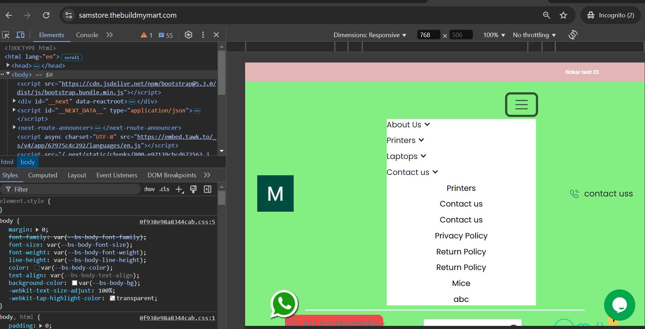Screen dimensions: 645x329
Task: Open the Dimensions: Responsive dropdown
Action: pos(370,35)
